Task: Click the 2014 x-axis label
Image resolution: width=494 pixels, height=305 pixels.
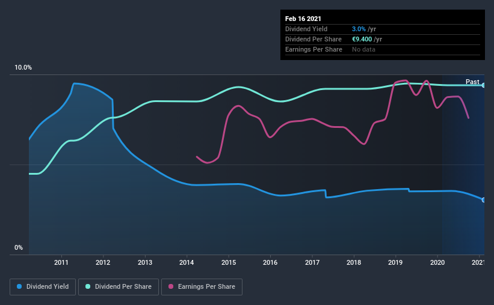Action: pos(187,262)
